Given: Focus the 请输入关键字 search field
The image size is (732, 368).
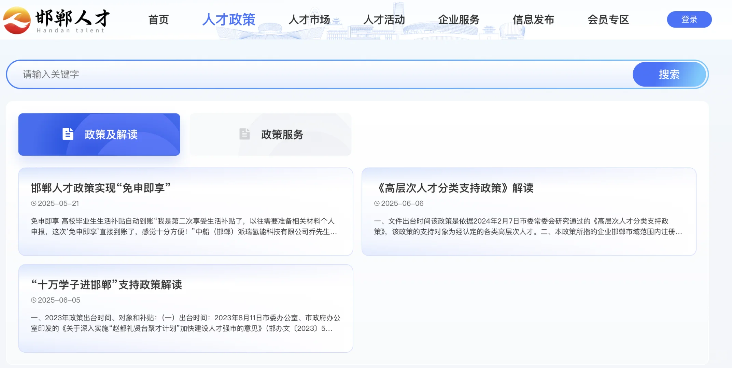Looking at the screenshot, I should point(307,74).
